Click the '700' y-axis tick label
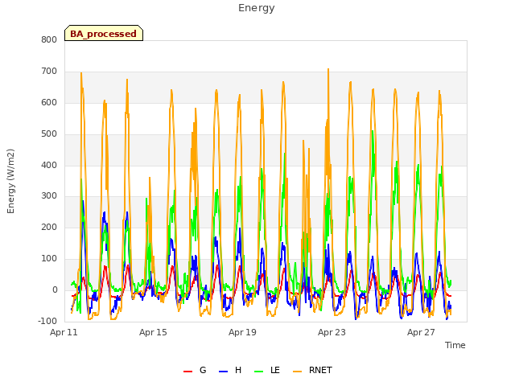Image resolution: width=515 pixels, height=386 pixels. pos(49,71)
